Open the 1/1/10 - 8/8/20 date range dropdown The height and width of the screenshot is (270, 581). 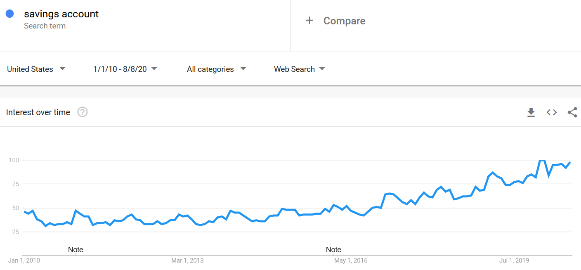click(125, 69)
